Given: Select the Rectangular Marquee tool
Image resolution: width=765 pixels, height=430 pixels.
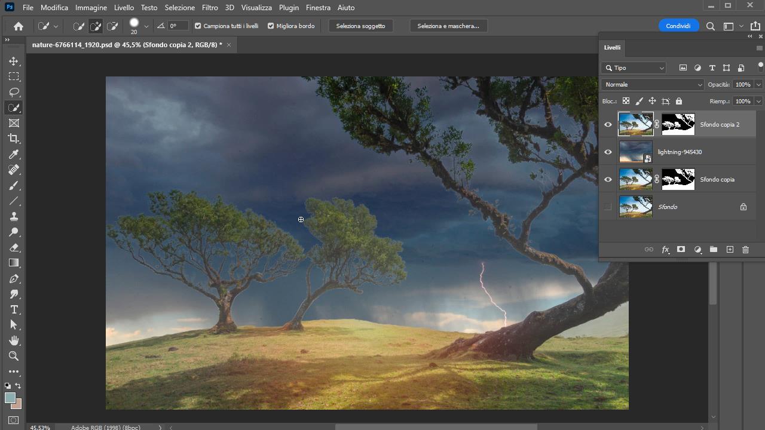Looking at the screenshot, I should (x=14, y=77).
